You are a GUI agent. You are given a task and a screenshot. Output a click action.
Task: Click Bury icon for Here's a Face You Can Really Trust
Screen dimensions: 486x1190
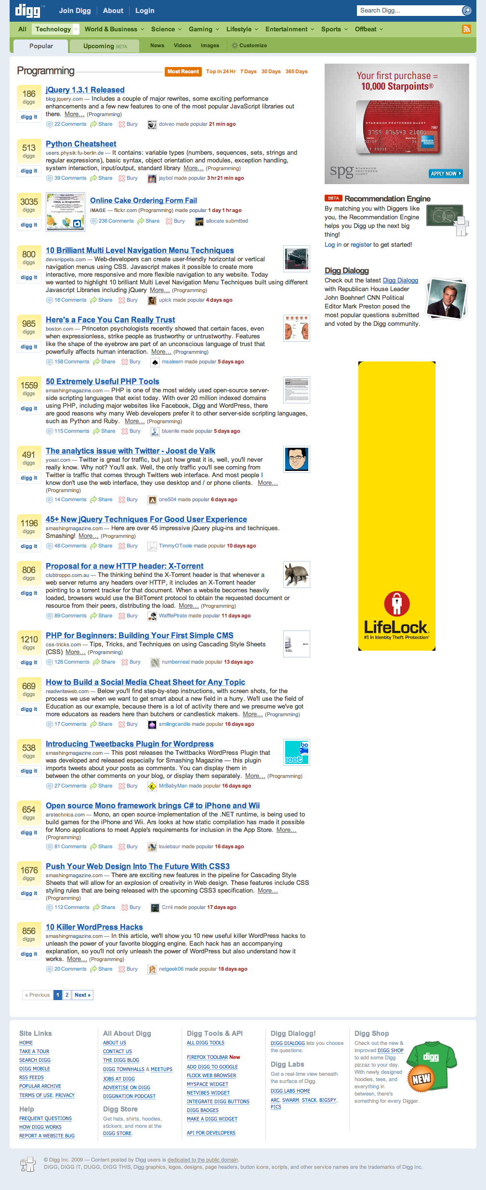[125, 362]
